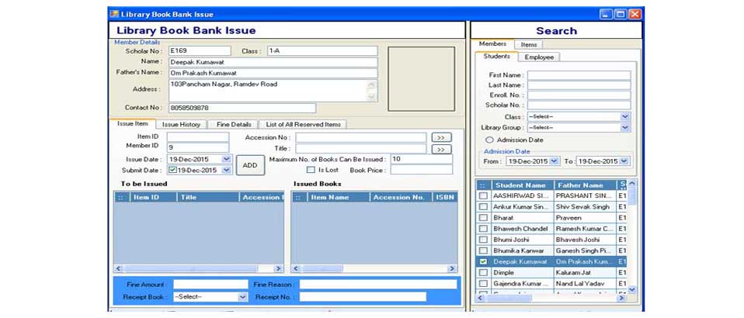Select the Admission Date radio button
Viewport: 744px width, 318px height.
pyautogui.click(x=490, y=140)
